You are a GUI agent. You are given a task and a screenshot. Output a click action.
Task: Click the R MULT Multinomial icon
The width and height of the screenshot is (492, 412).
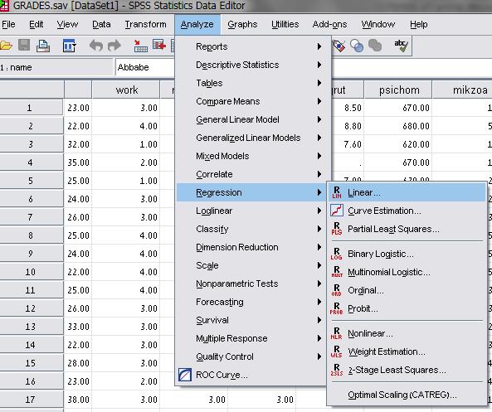click(337, 272)
